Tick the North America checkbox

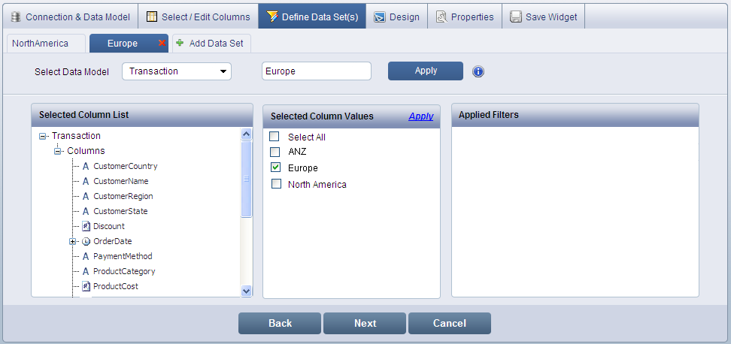275,184
